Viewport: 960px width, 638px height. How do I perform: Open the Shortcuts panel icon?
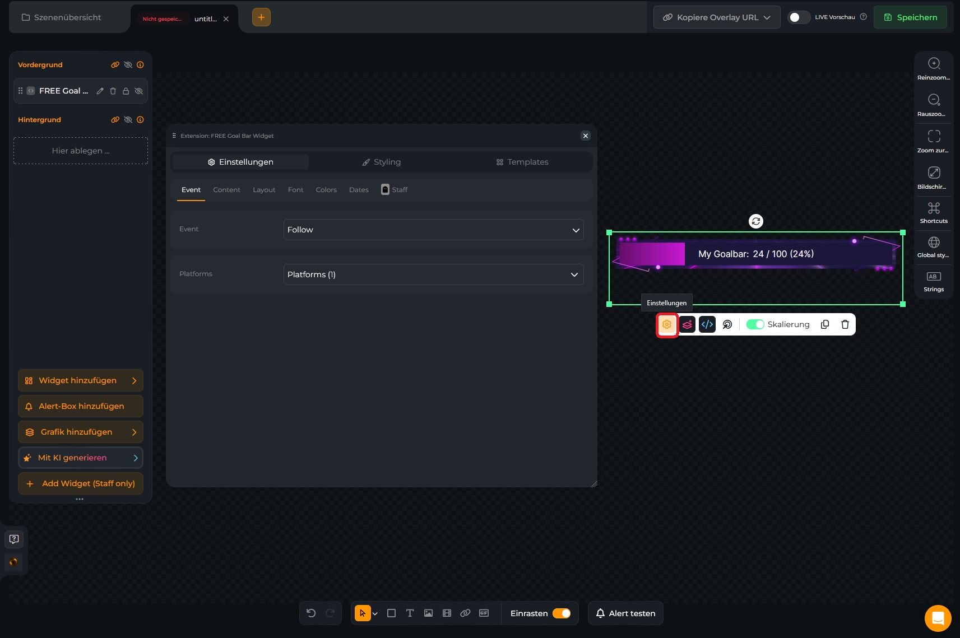(x=934, y=208)
